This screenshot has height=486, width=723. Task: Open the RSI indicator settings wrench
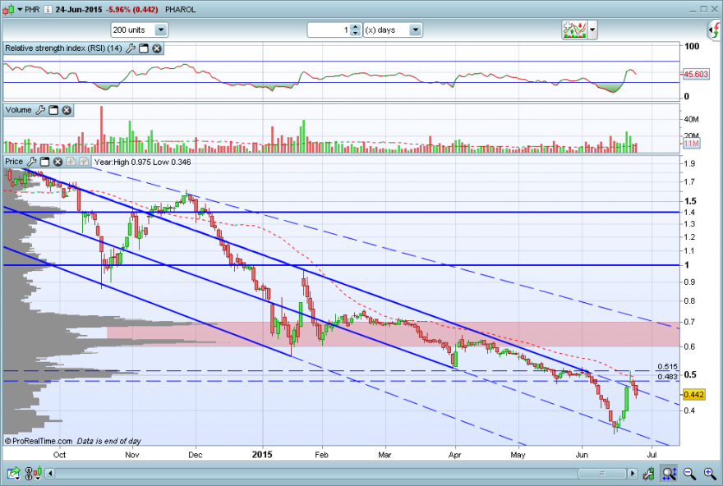click(131, 48)
